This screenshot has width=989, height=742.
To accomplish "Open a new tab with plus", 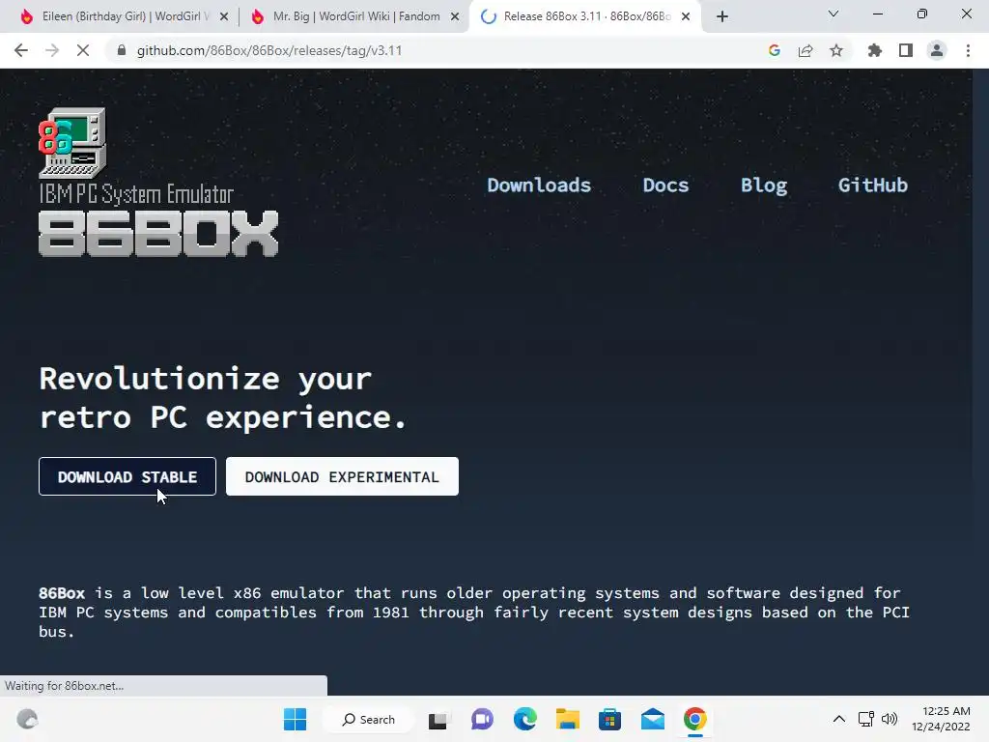I will (722, 16).
